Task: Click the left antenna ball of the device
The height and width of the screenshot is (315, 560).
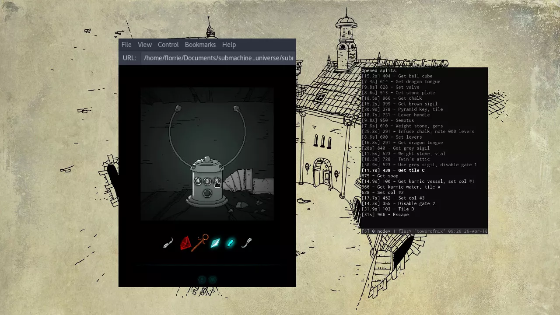Action: coord(178,108)
